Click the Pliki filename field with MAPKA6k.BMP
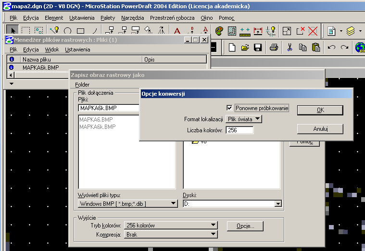This screenshot has width=365, height=251. [x=109, y=108]
